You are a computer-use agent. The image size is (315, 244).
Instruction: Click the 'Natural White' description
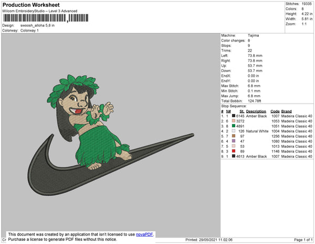click(x=257, y=131)
